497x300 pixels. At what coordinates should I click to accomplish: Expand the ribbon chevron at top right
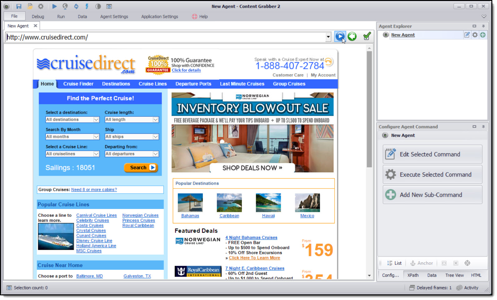484,16
